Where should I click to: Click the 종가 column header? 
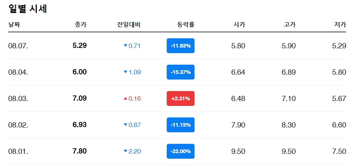click(x=81, y=25)
